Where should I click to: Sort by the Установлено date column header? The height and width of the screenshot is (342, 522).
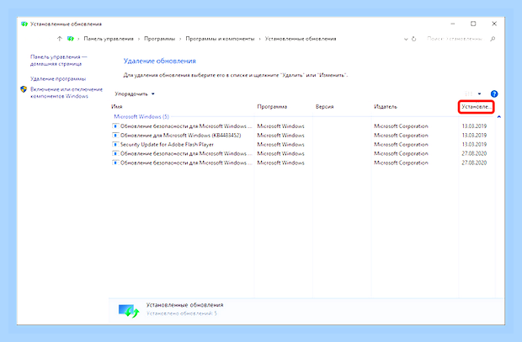point(476,107)
